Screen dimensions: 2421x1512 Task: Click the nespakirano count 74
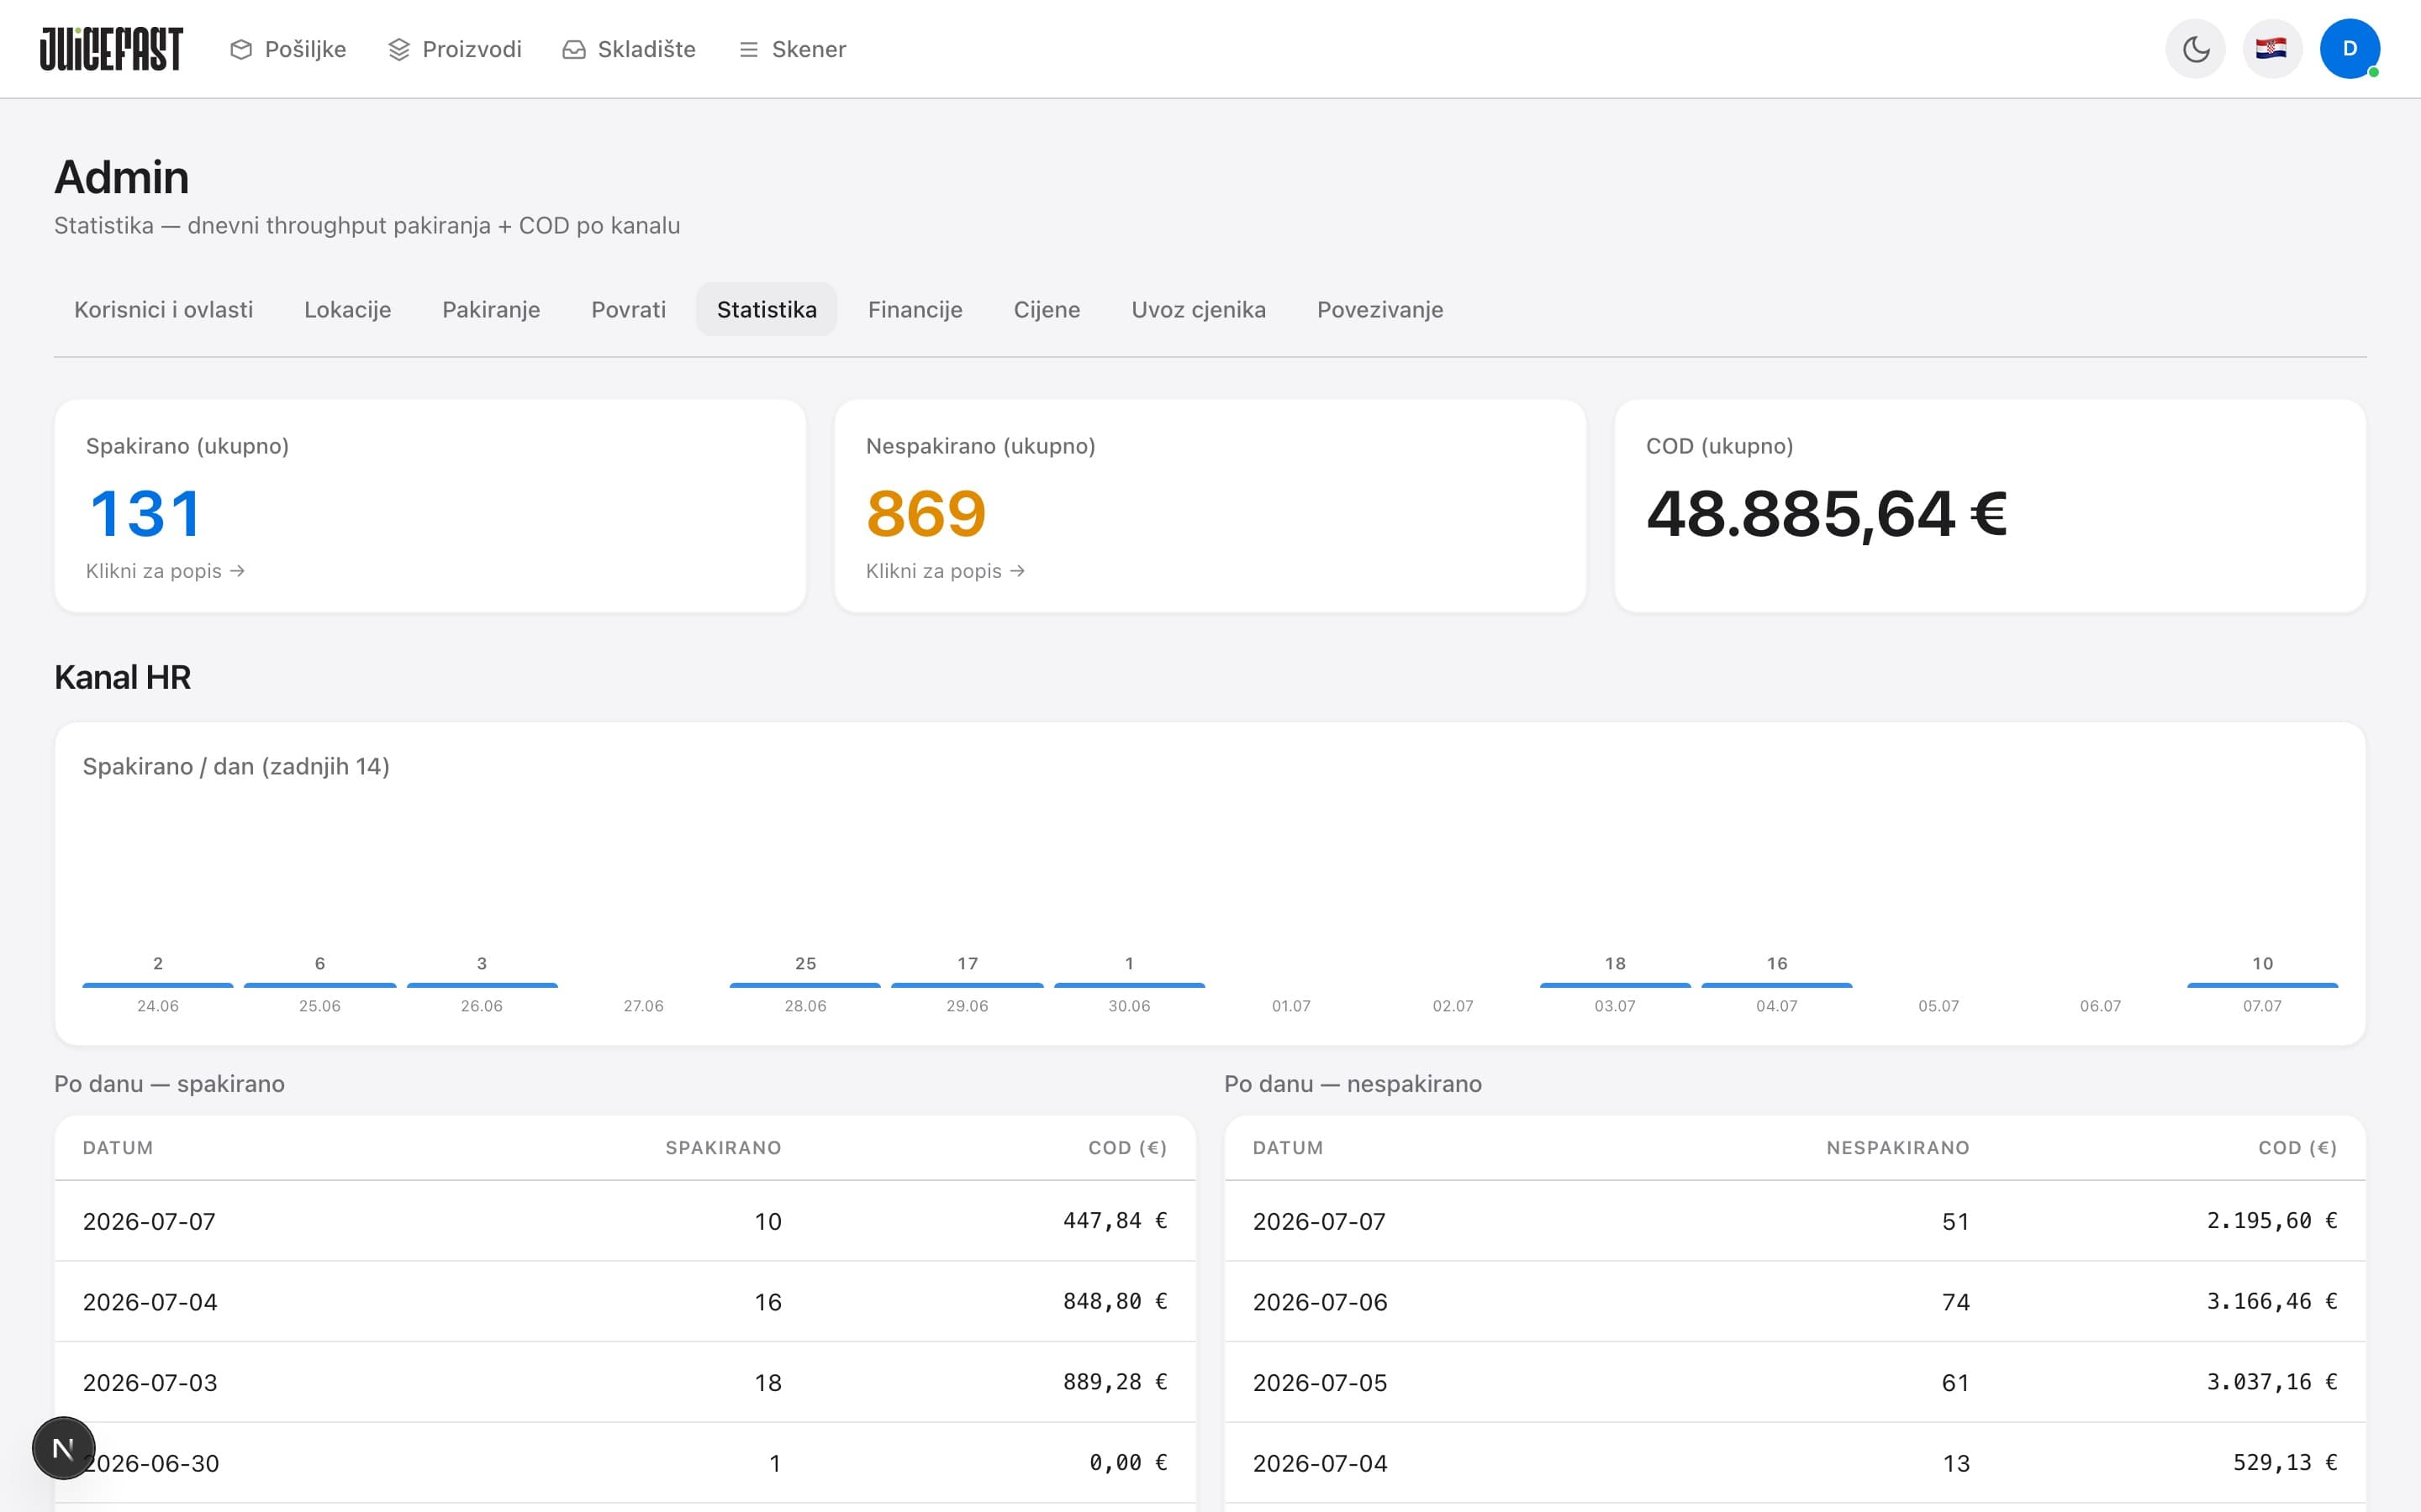[1956, 1302]
